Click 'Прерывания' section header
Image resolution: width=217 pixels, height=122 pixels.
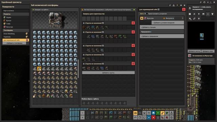click(x=162, y=32)
